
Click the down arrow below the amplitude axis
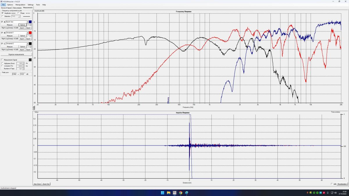pyautogui.click(x=34, y=109)
